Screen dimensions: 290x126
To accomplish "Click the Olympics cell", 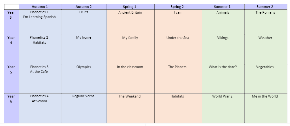I will coord(84,79).
